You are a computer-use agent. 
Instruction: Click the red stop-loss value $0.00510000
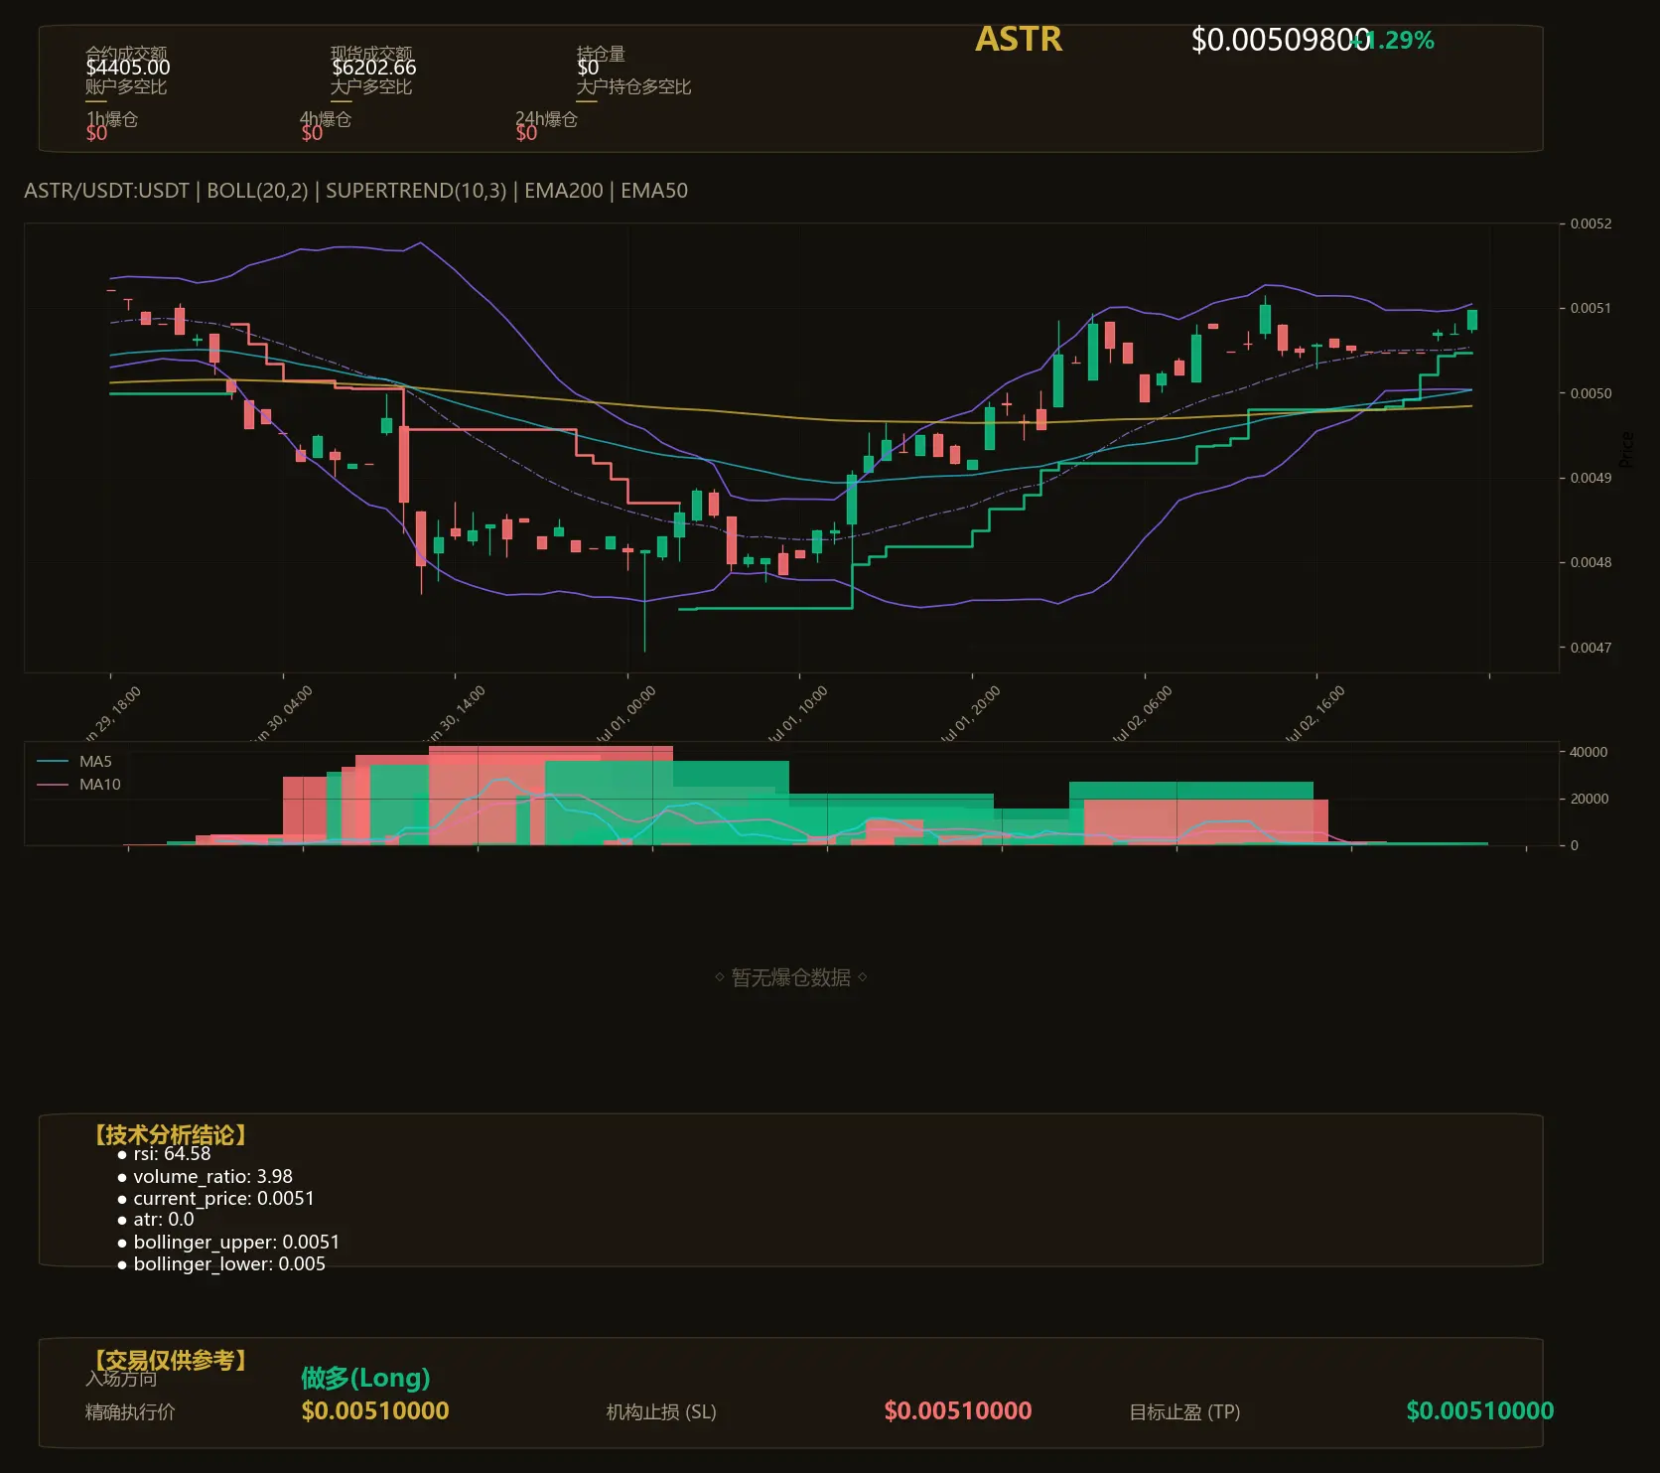(958, 1410)
